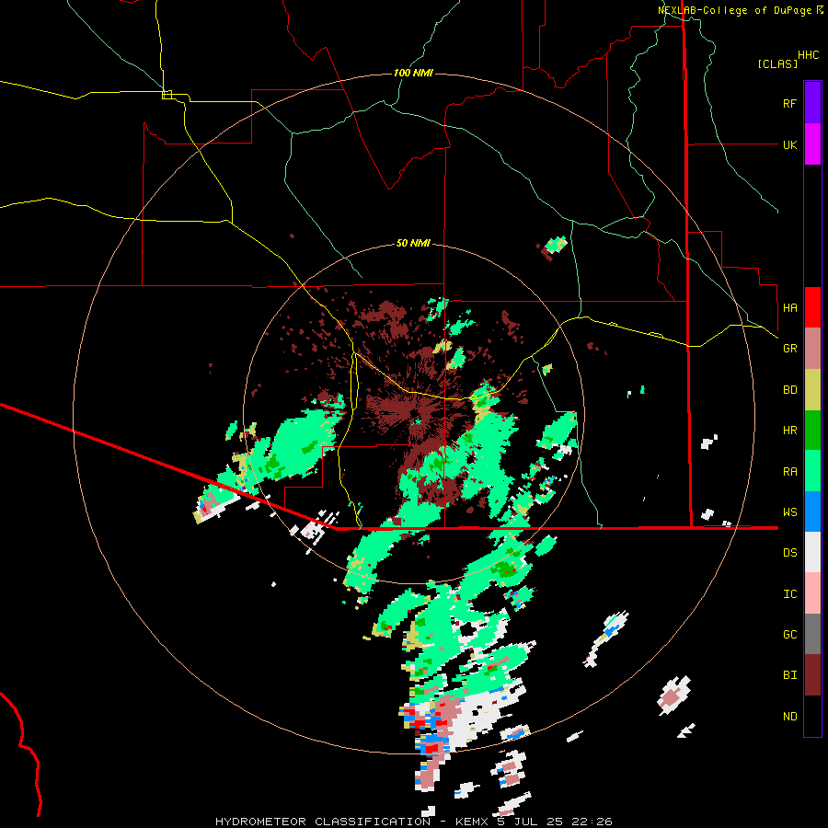Click the white DS dry snow swatch
The height and width of the screenshot is (828, 828).
point(812,552)
